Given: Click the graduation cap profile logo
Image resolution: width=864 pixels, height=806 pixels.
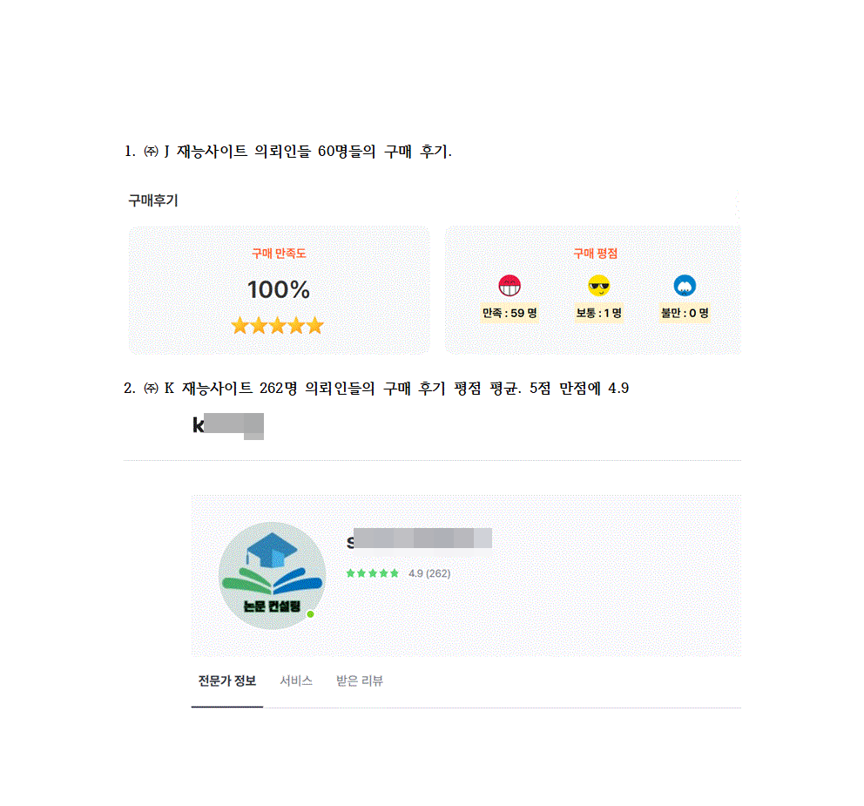Looking at the screenshot, I should click(272, 576).
